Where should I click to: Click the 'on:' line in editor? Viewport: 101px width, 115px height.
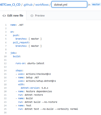12,32
